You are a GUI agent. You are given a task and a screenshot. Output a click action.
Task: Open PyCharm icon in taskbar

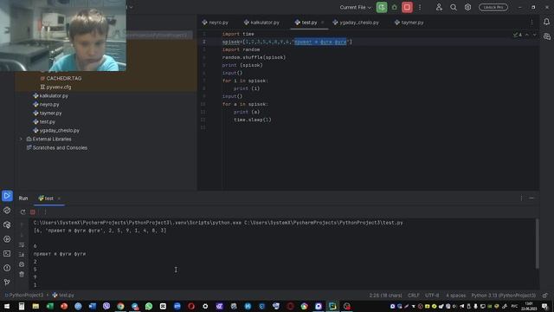coord(332,306)
